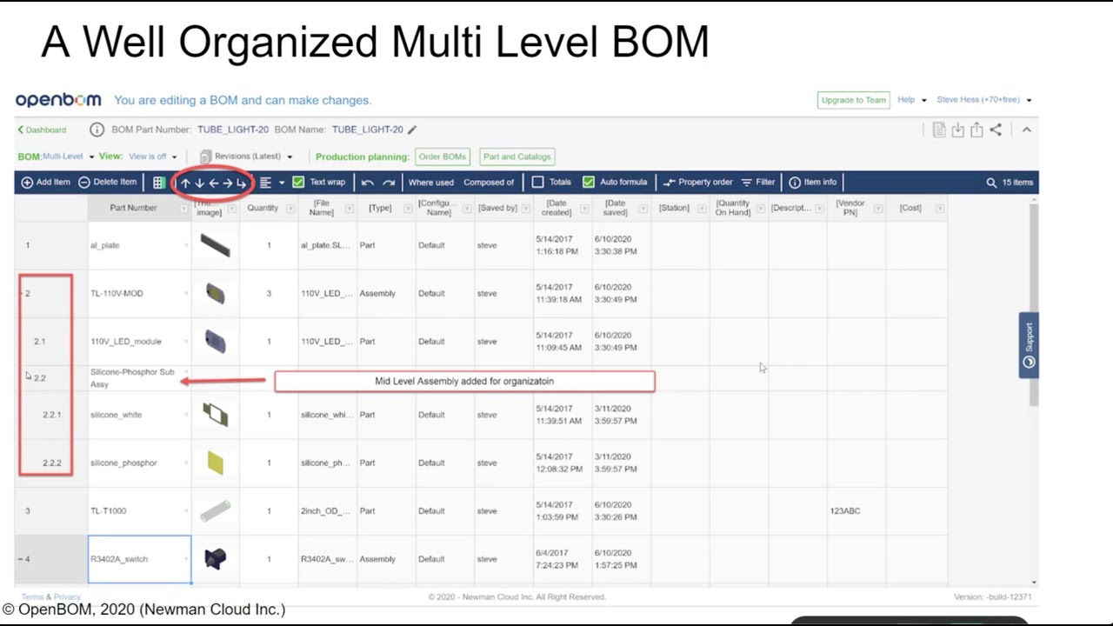The image size is (1113, 626).
Task: Toggle the Text wrap checkbox
Action: (298, 183)
